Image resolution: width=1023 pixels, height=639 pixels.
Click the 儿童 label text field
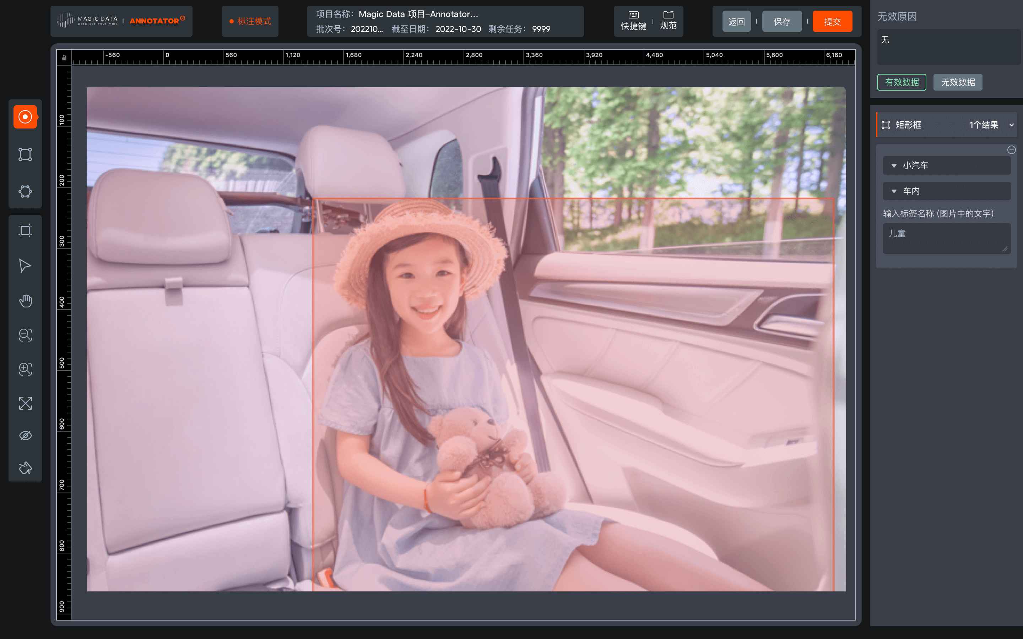pos(946,238)
